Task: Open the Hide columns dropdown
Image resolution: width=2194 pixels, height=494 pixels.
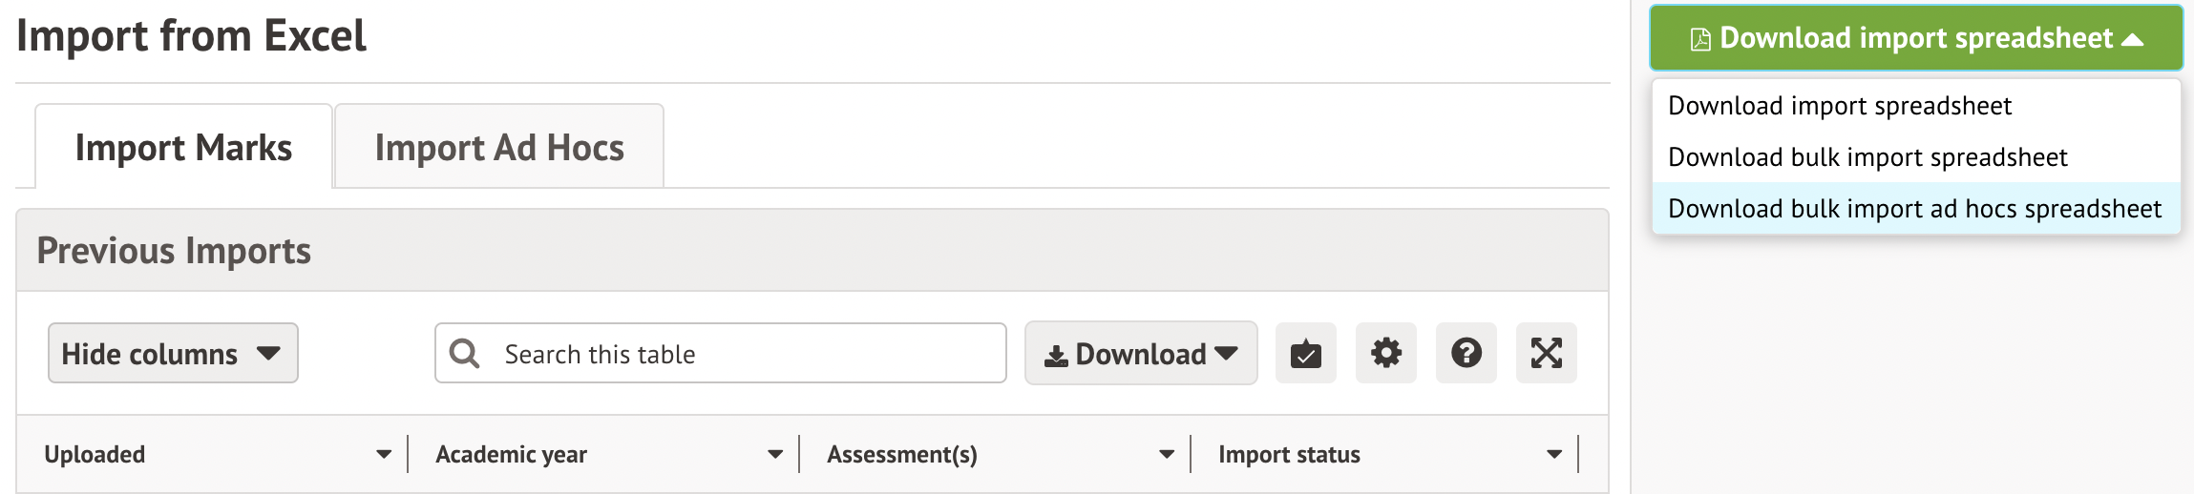Action: pyautogui.click(x=173, y=354)
